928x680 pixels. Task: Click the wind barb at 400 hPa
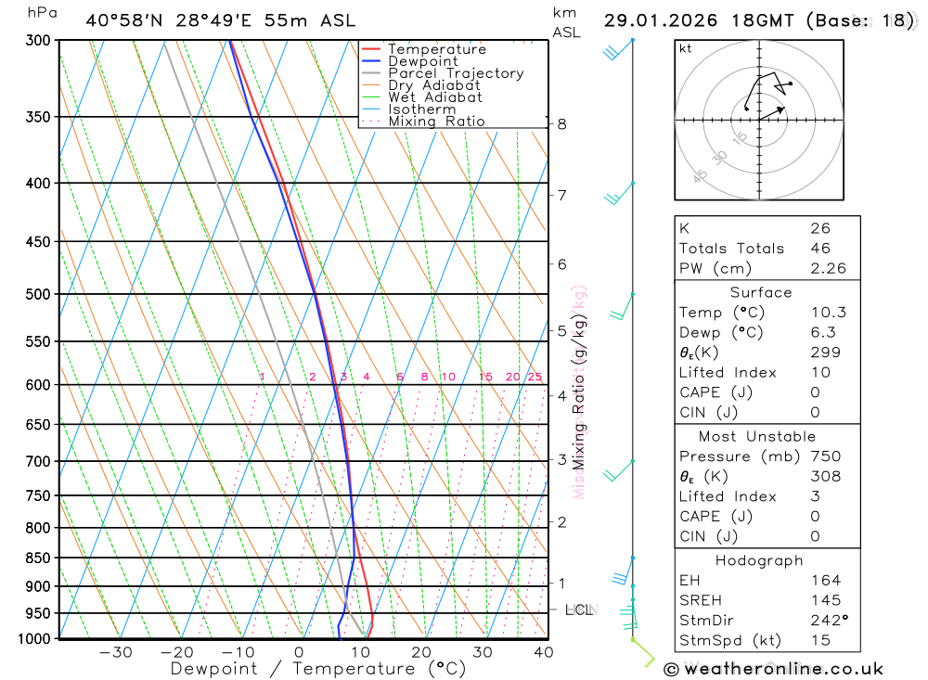(619, 193)
